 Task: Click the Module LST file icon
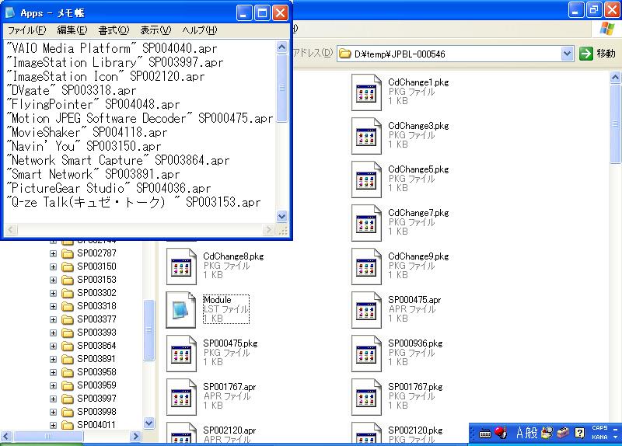pyautogui.click(x=181, y=311)
